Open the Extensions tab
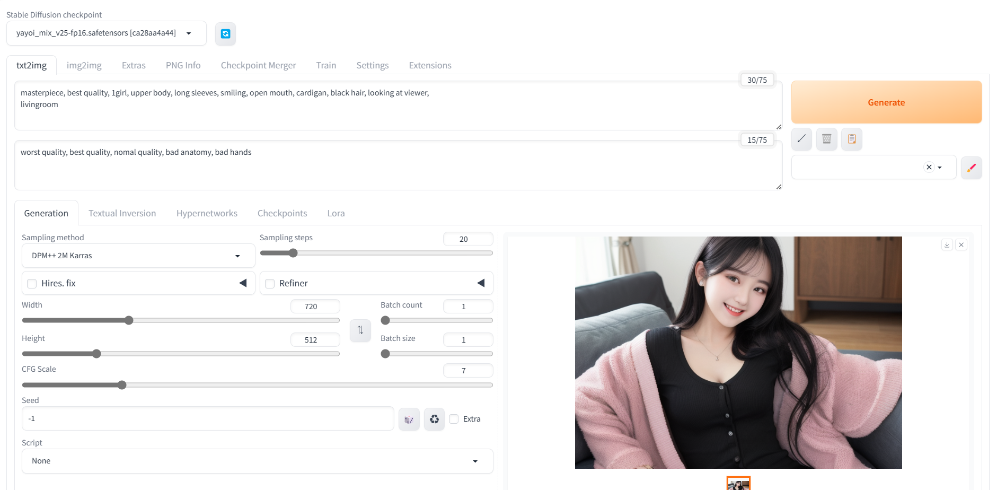This screenshot has width=997, height=490. (430, 65)
